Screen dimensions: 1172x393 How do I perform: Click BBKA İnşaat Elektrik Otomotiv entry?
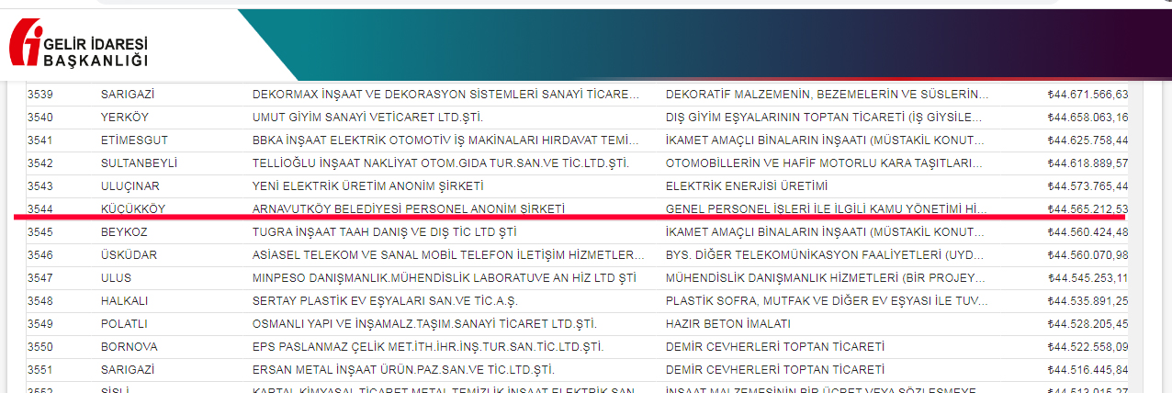pos(445,140)
